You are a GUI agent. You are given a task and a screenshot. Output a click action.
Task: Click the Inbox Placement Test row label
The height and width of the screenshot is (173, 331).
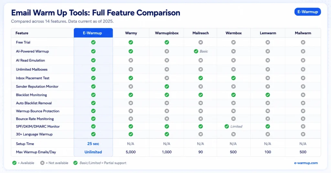33,78
